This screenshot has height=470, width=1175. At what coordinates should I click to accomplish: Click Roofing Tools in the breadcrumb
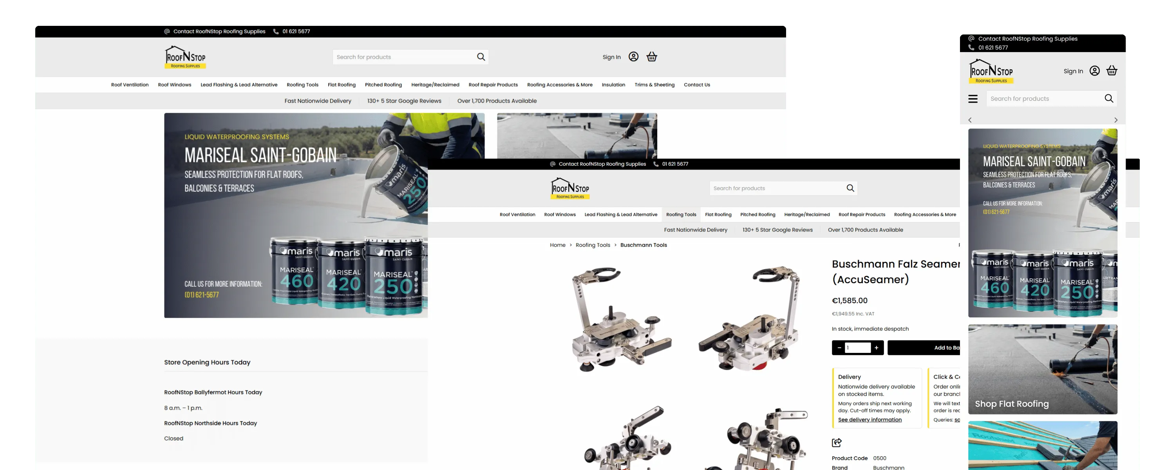coord(593,245)
